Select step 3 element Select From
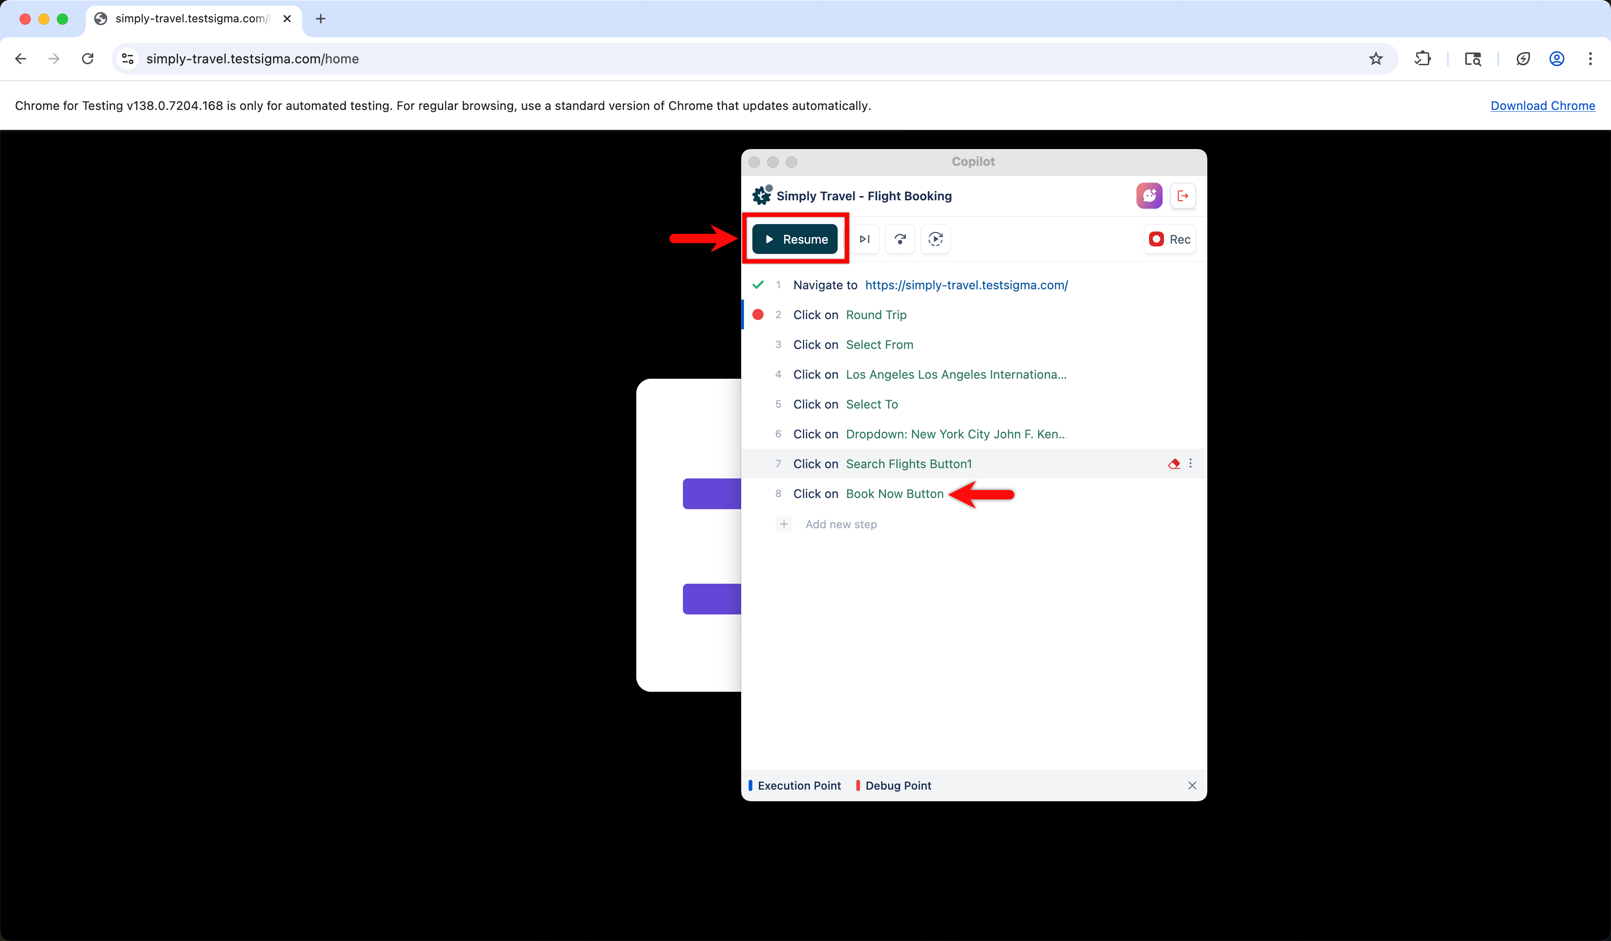This screenshot has width=1611, height=941. click(x=879, y=344)
